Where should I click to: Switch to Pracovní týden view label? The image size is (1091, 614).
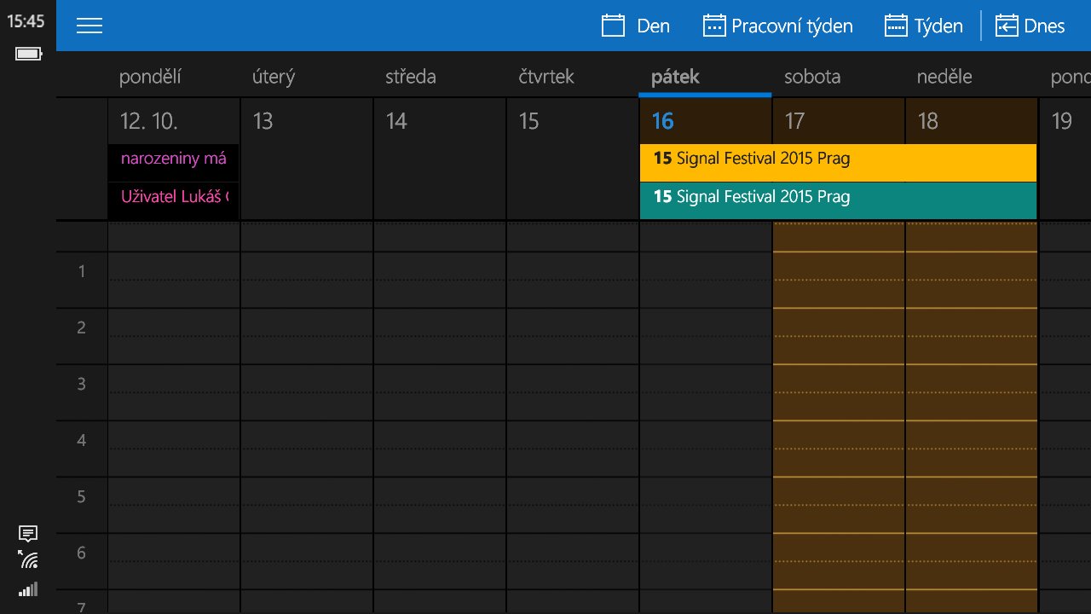792,26
